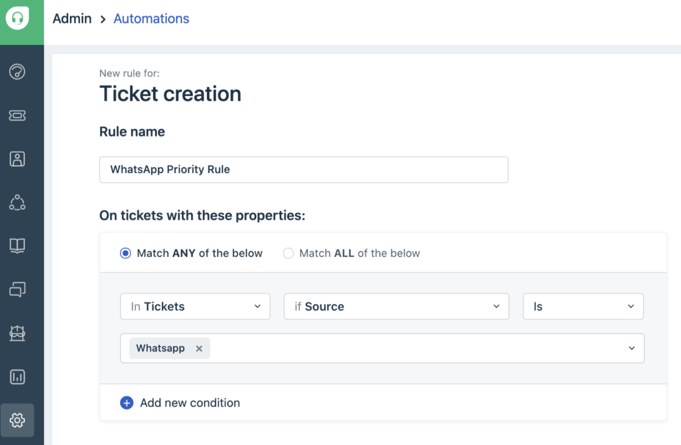Open the Contacts icon in sidebar
681x445 pixels.
pyautogui.click(x=17, y=159)
